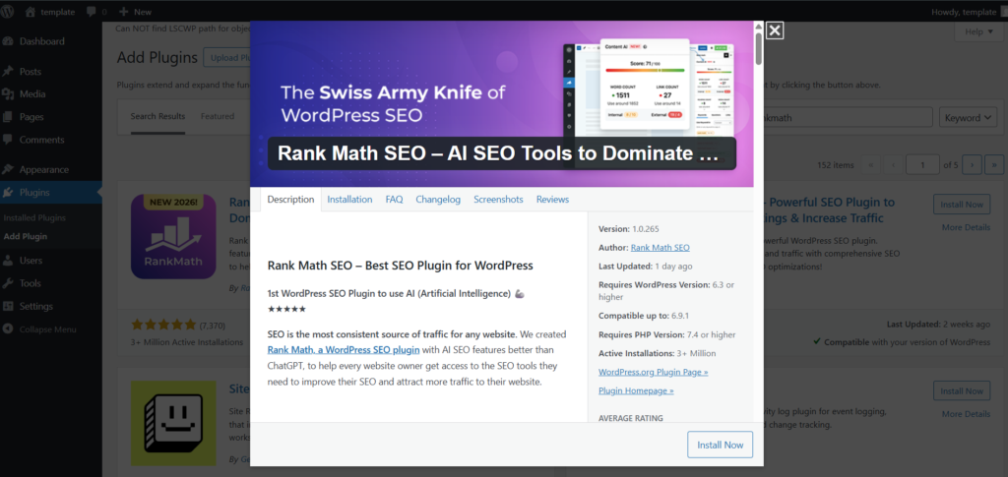Close the plugin details modal

(x=775, y=30)
